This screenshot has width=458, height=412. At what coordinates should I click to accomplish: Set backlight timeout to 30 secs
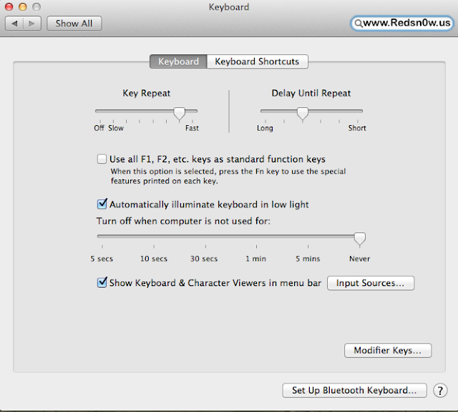pyautogui.click(x=204, y=259)
